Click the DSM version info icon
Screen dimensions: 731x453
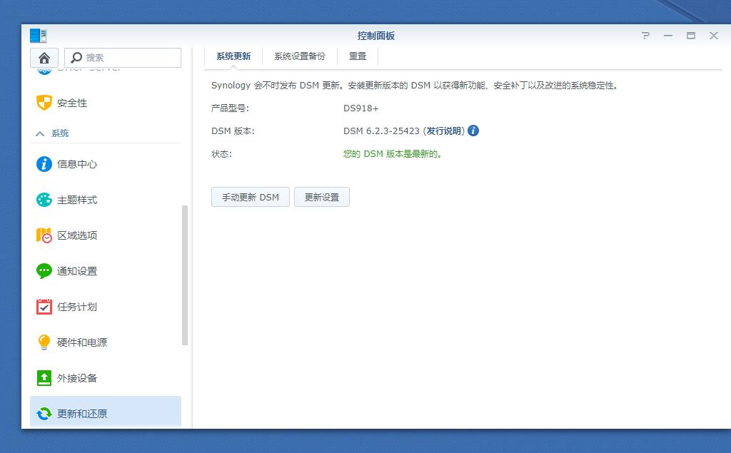click(x=473, y=131)
